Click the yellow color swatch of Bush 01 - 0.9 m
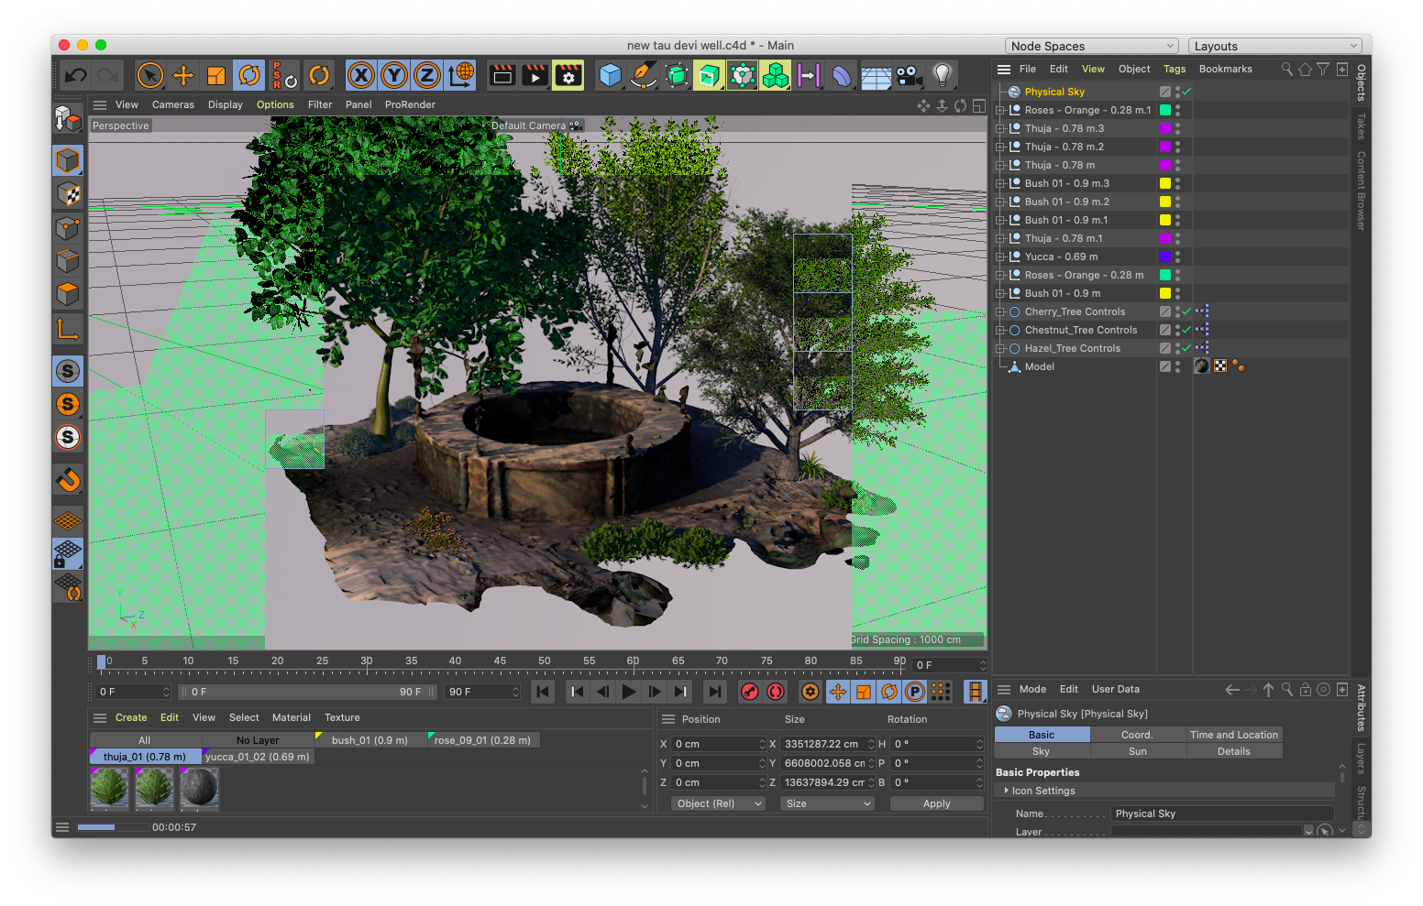This screenshot has width=1423, height=906. click(1166, 293)
